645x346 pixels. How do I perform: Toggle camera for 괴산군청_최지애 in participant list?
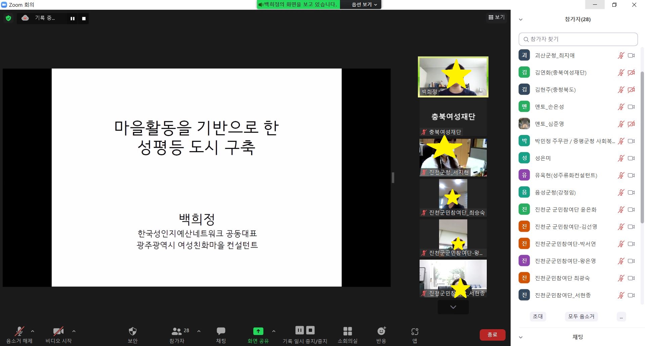point(631,55)
